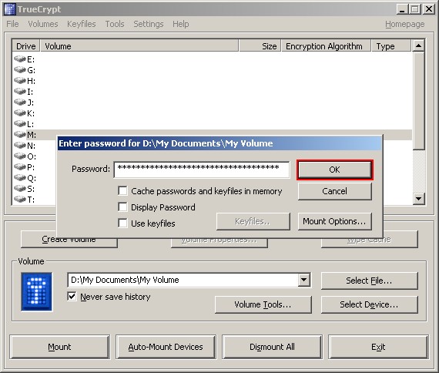Confirm the password with OK

tap(335, 170)
